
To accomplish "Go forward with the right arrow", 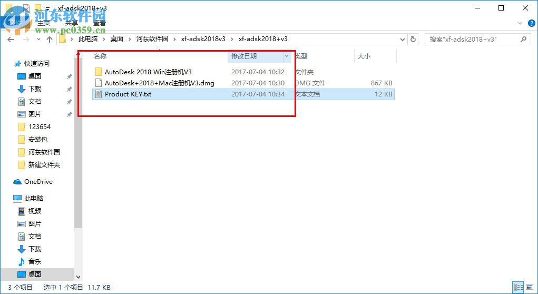I will (x=26, y=40).
